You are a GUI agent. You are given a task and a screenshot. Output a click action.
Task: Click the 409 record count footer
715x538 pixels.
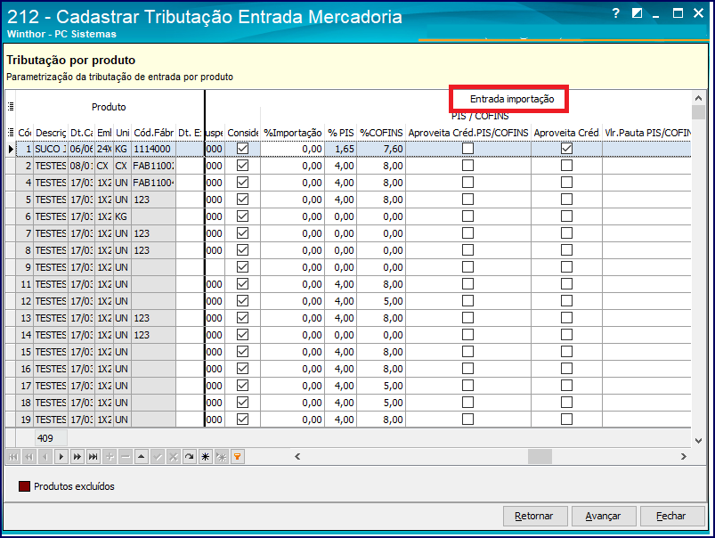(x=51, y=438)
